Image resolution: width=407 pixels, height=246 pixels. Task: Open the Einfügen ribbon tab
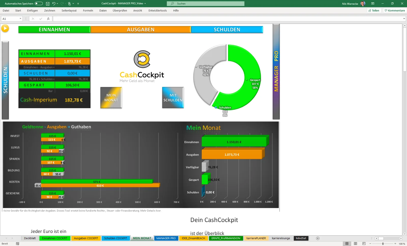coord(32,11)
